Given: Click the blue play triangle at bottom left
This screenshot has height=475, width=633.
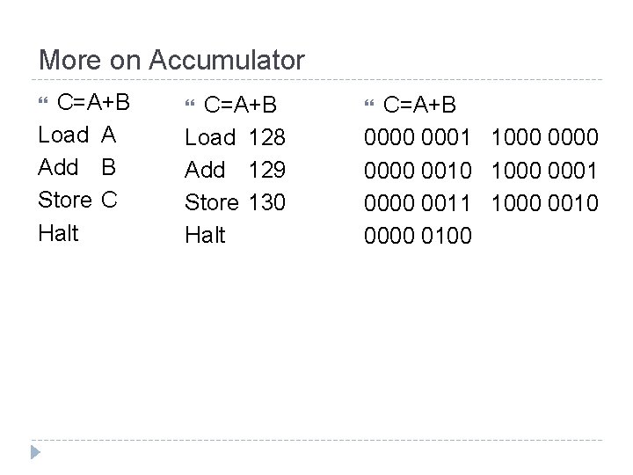Looking at the screenshot, I should tap(35, 452).
